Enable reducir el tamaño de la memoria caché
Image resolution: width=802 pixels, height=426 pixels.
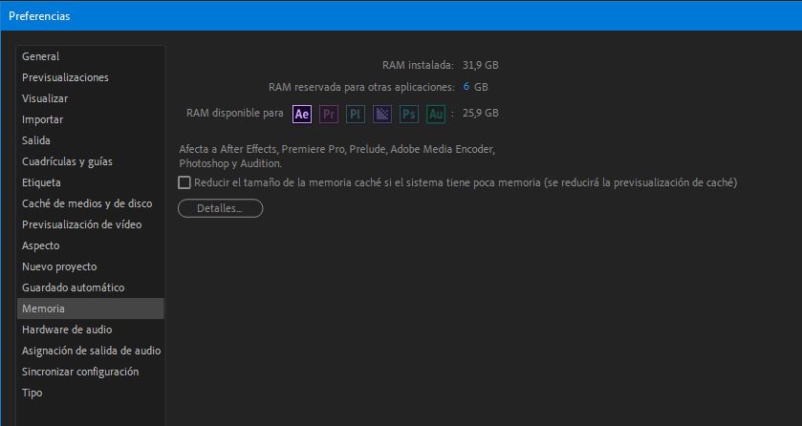coord(184,182)
